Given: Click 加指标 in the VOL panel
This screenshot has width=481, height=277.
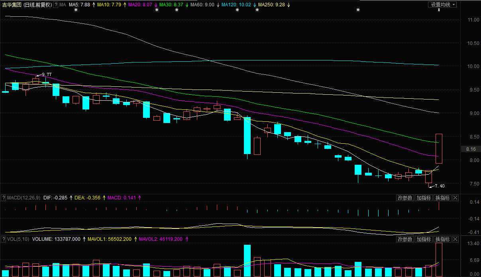Looking at the screenshot, I should click(424, 239).
